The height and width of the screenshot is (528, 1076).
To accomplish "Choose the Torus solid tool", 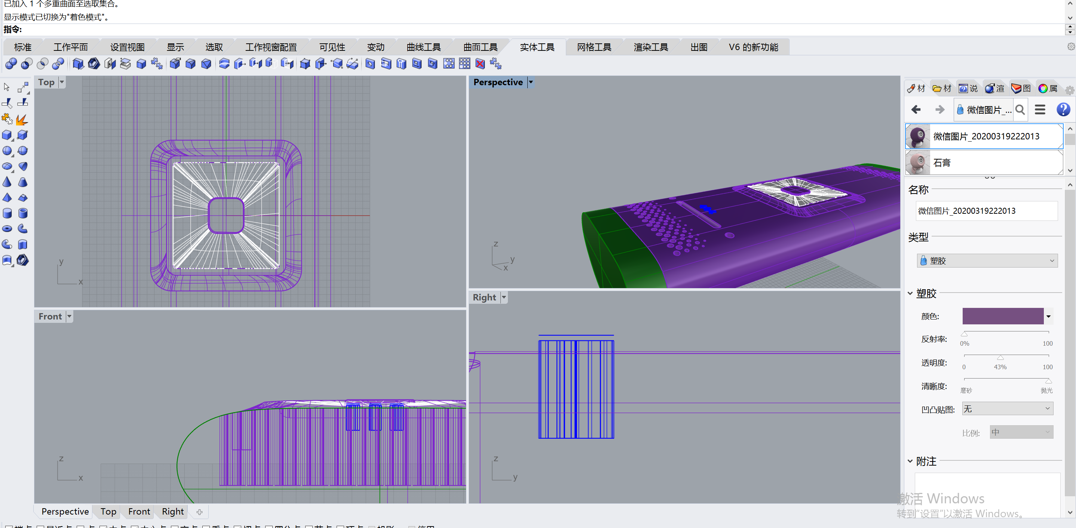I will coord(7,229).
